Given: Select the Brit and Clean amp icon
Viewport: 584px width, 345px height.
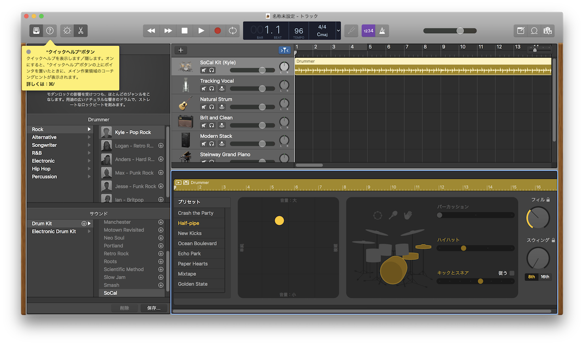Looking at the screenshot, I should point(185,122).
